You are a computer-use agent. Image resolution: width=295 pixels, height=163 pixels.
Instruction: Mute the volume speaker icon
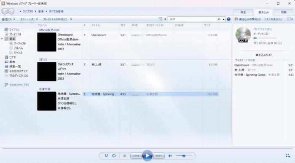[170, 156]
